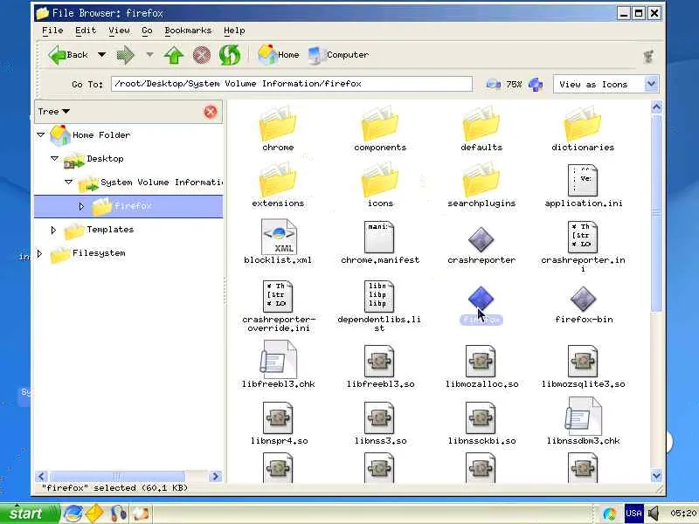Click the tree pane scroll right arrow
Viewport: 699px width, 524px height.
[215, 476]
